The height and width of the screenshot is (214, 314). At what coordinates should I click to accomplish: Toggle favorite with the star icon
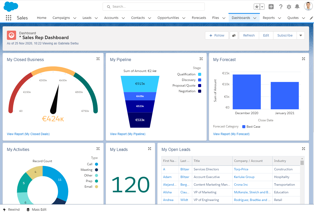point(257,6)
